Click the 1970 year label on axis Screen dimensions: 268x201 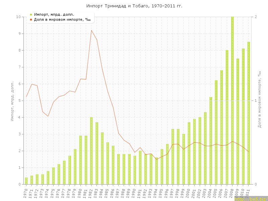(x=25, y=193)
